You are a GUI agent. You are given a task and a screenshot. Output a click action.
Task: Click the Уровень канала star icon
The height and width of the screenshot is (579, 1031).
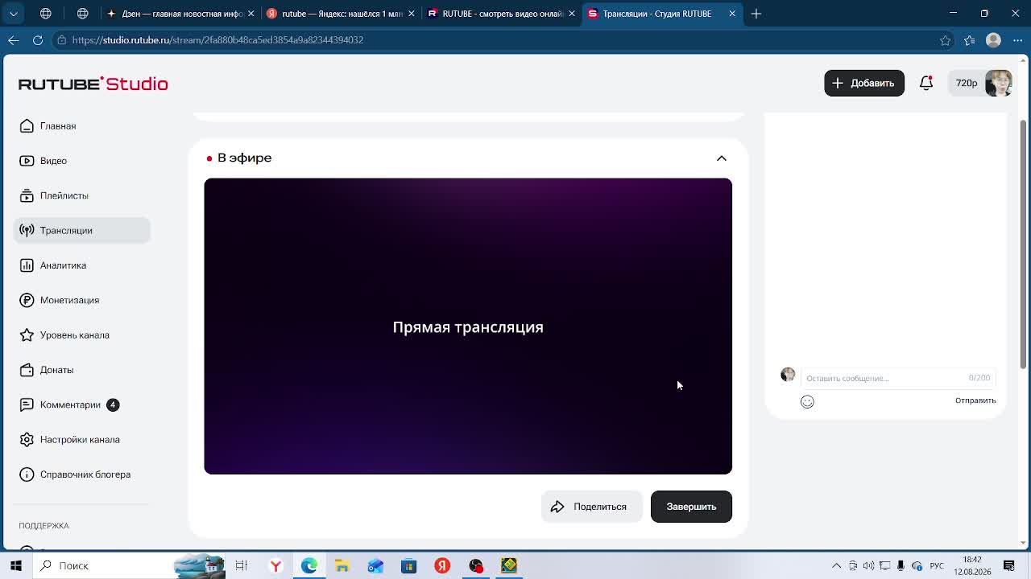point(27,335)
